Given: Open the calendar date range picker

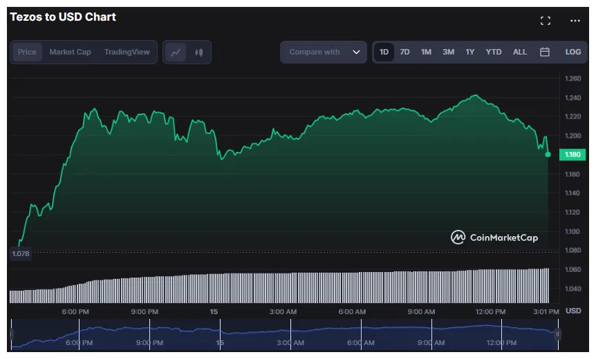Looking at the screenshot, I should click(545, 52).
